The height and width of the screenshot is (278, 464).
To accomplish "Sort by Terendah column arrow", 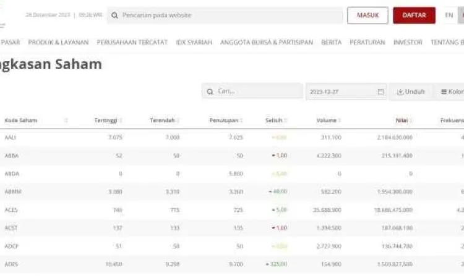I will pos(178,120).
